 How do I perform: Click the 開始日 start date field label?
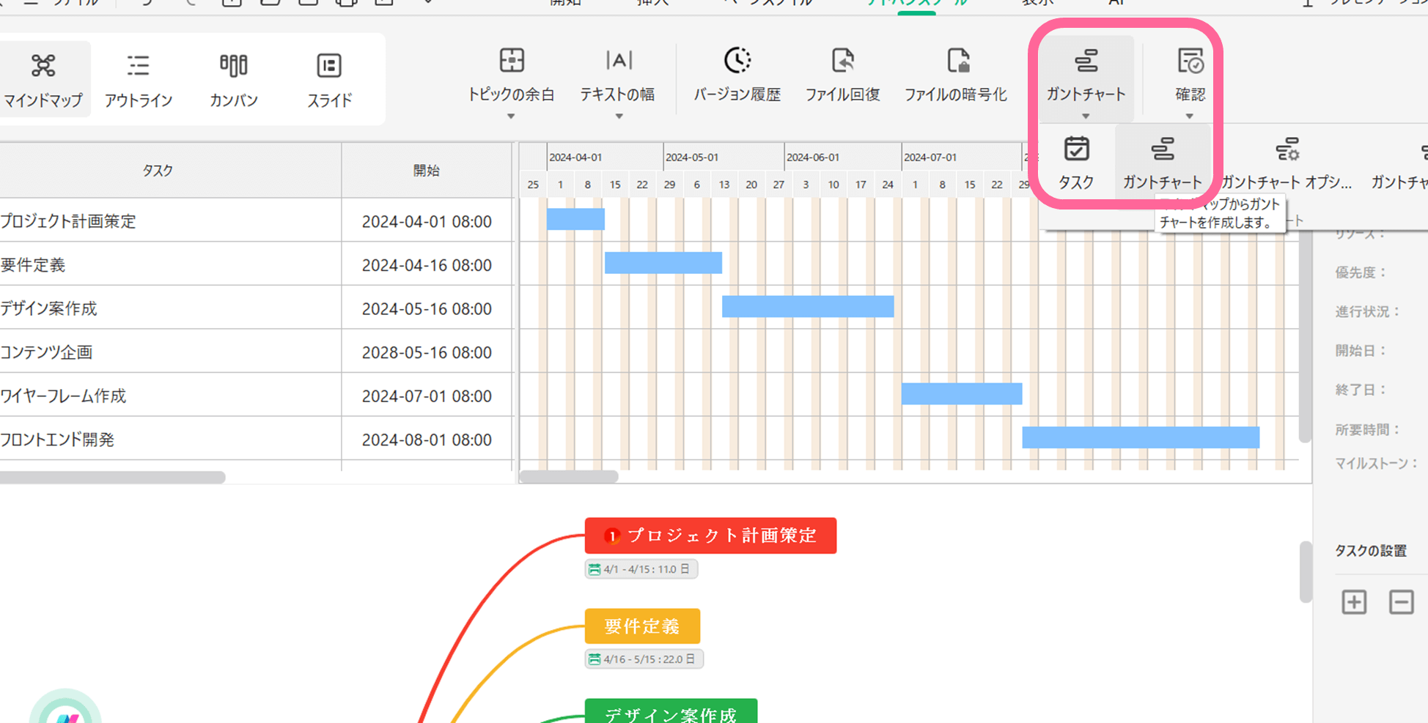(1361, 351)
